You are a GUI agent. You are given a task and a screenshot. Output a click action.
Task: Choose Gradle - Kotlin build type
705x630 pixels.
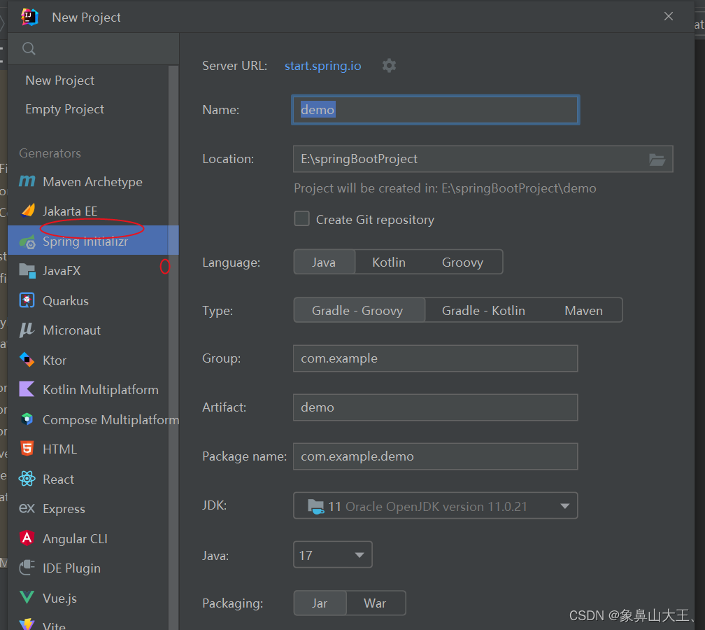tap(484, 311)
